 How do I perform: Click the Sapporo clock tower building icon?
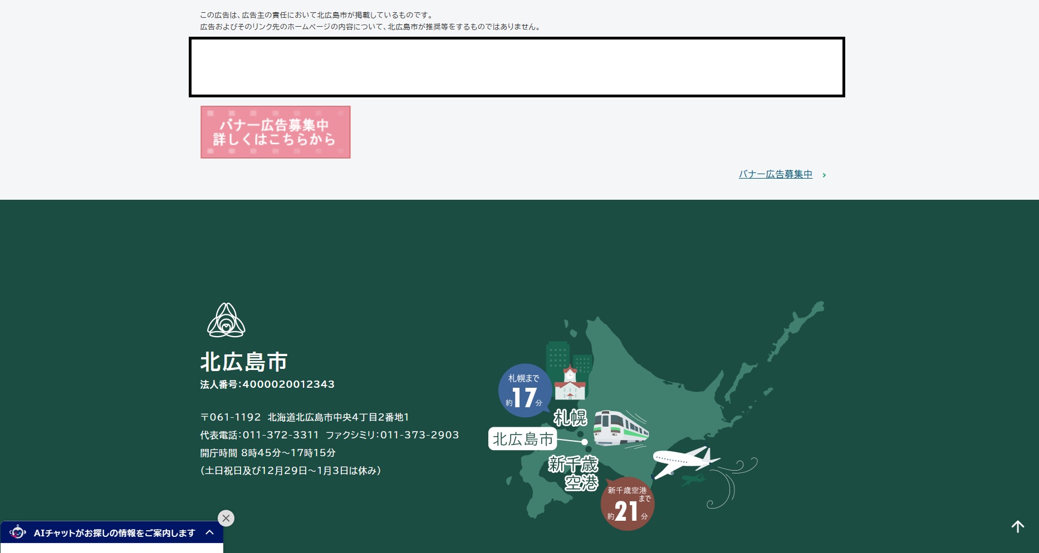pyautogui.click(x=570, y=383)
